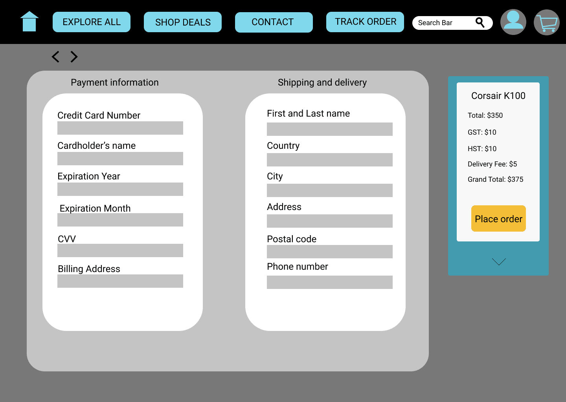566x402 pixels.
Task: Click the home icon in the navigation bar
Action: (x=29, y=22)
